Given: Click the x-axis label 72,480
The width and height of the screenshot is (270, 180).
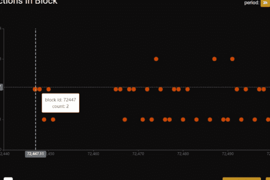Looking at the screenshot, I should tap(183, 153).
